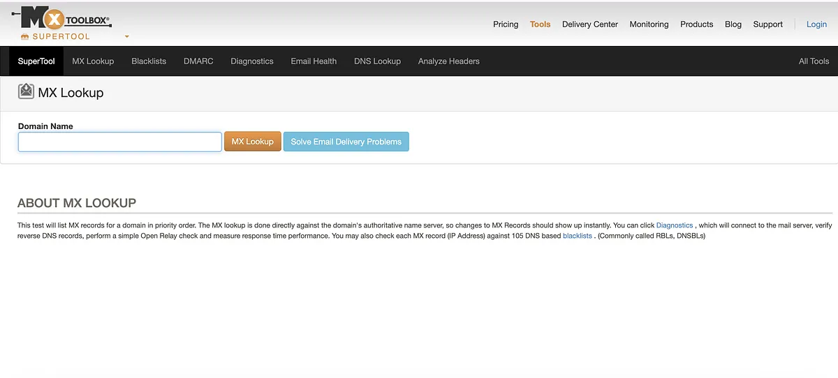This screenshot has height=378, width=838.
Task: Open the DNS Lookup tab
Action: pyautogui.click(x=377, y=61)
